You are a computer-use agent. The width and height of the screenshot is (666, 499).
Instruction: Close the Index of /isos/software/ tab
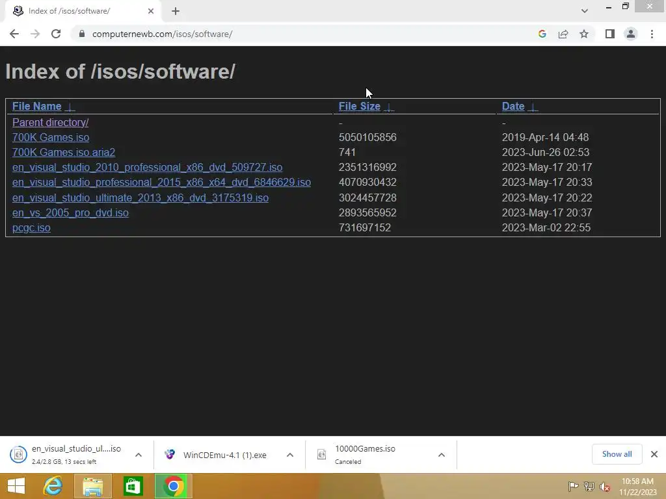(151, 11)
